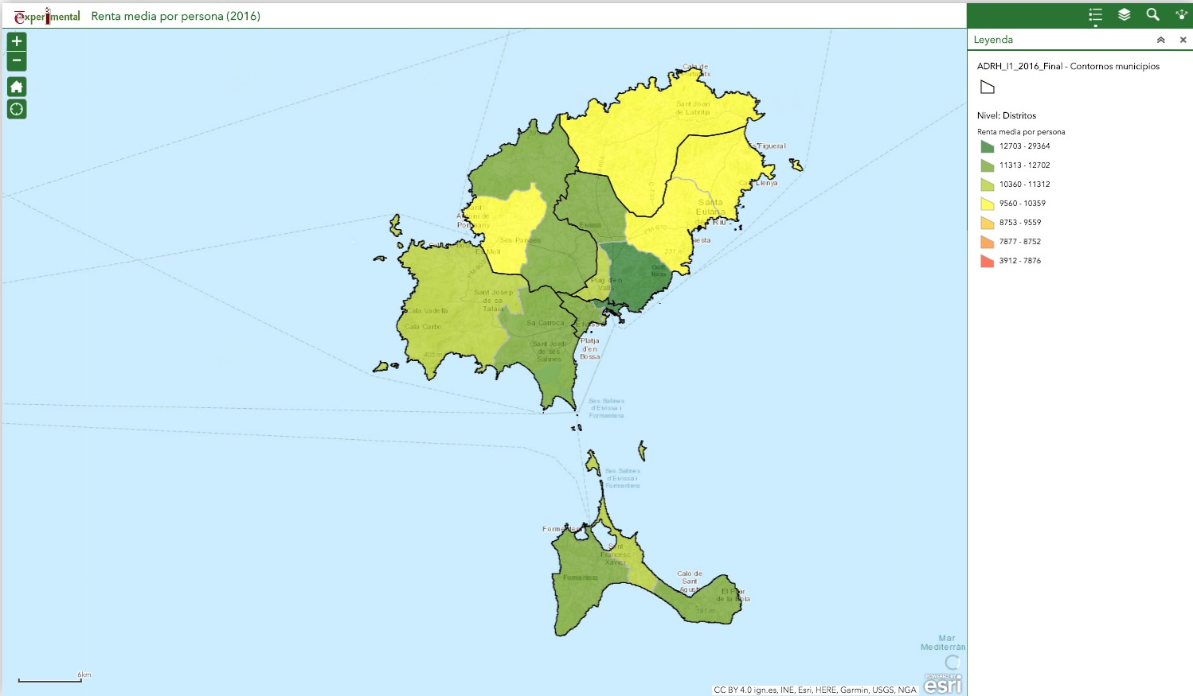The width and height of the screenshot is (1193, 696).
Task: Open the share widget icon
Action: pos(1181,15)
